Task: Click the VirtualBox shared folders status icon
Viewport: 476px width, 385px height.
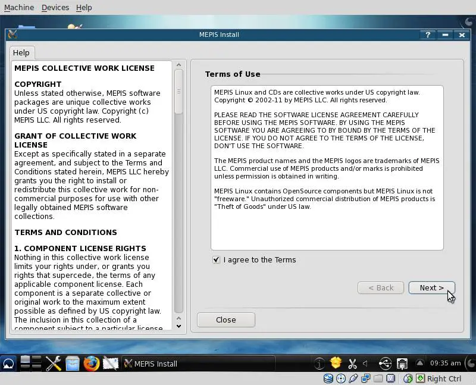Action: (x=378, y=378)
